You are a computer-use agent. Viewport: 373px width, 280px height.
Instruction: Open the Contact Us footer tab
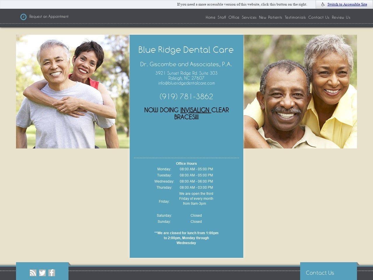coord(328,271)
